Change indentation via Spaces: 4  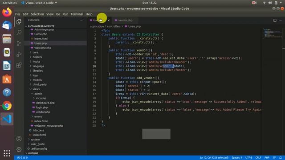point(236,158)
